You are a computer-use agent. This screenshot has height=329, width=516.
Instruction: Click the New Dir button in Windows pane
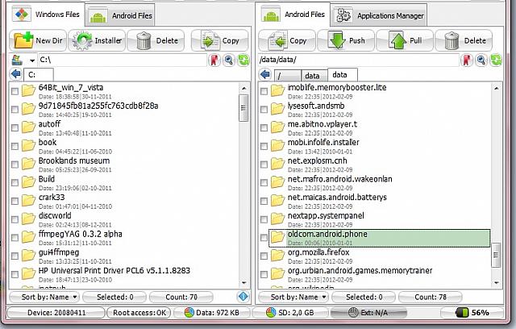click(x=37, y=40)
